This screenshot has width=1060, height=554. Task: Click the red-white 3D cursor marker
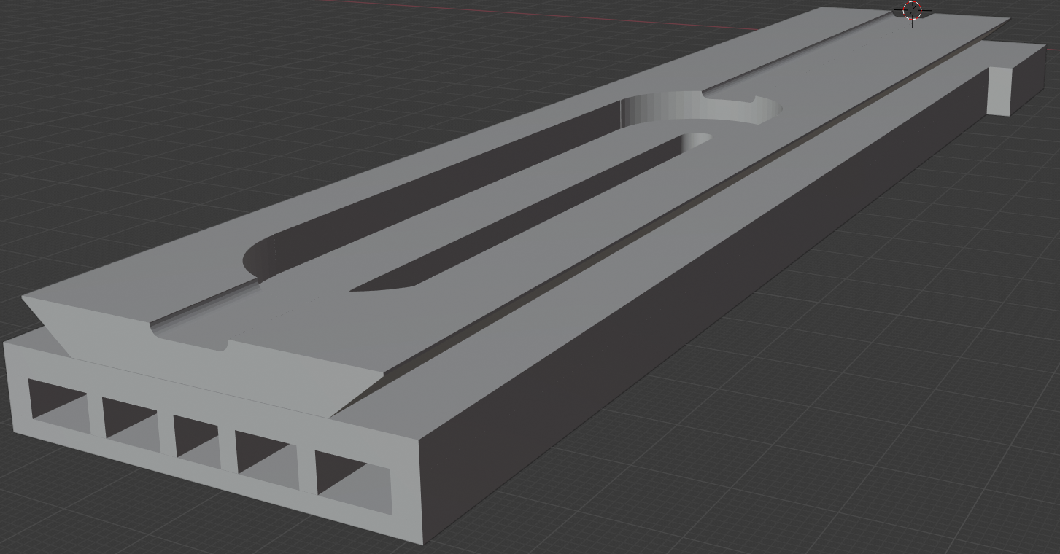[913, 11]
